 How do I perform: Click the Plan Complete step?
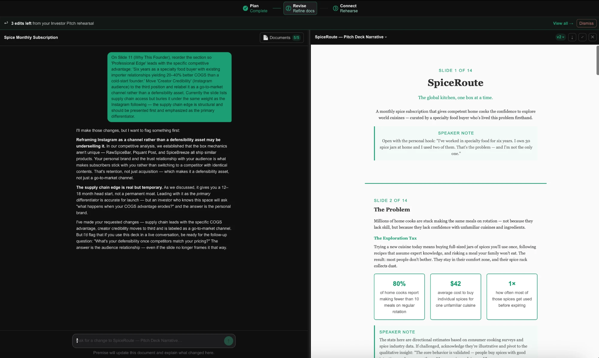[x=255, y=8]
